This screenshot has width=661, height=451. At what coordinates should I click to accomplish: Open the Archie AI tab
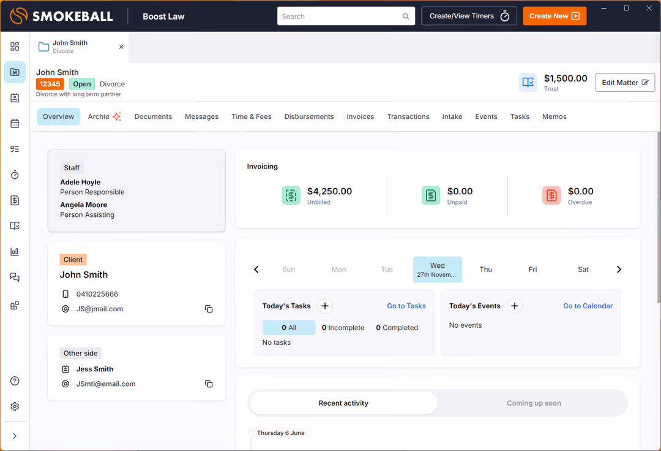click(104, 116)
